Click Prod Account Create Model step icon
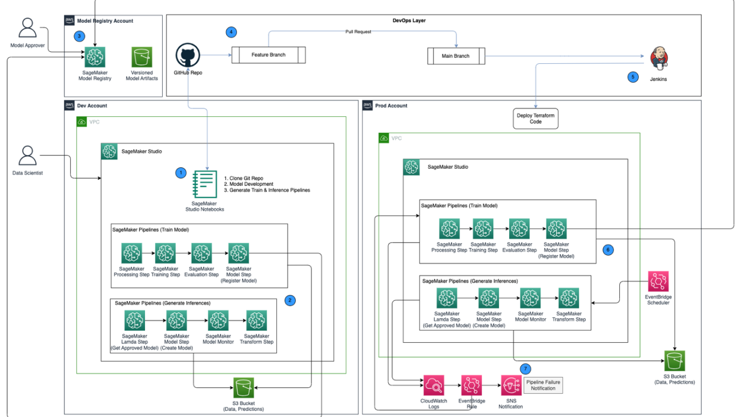Image resolution: width=742 pixels, height=417 pixels. (x=489, y=298)
